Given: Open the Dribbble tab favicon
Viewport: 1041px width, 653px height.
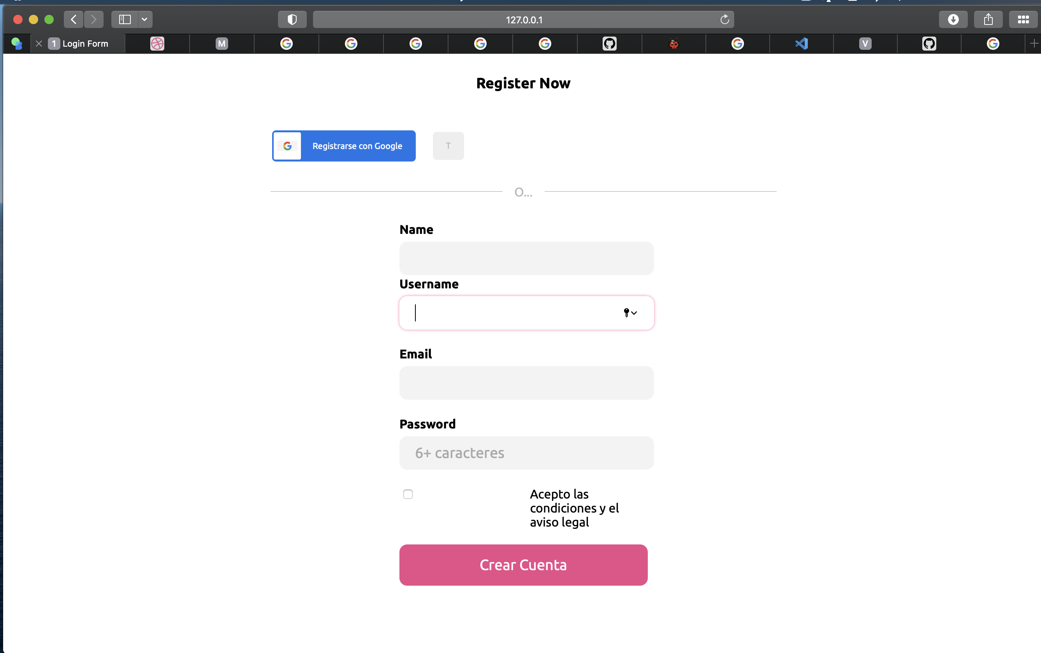Looking at the screenshot, I should (157, 43).
